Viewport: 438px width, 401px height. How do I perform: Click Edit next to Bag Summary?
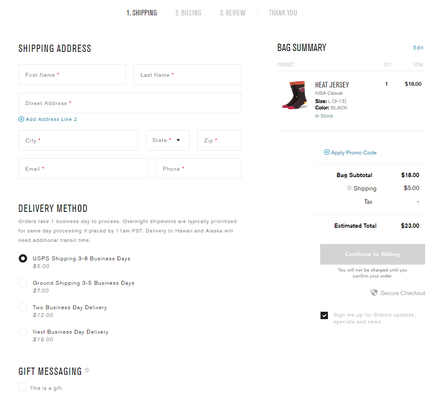pyautogui.click(x=418, y=48)
